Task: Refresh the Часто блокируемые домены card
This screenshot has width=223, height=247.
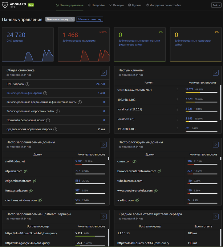Action: tap(216, 144)
